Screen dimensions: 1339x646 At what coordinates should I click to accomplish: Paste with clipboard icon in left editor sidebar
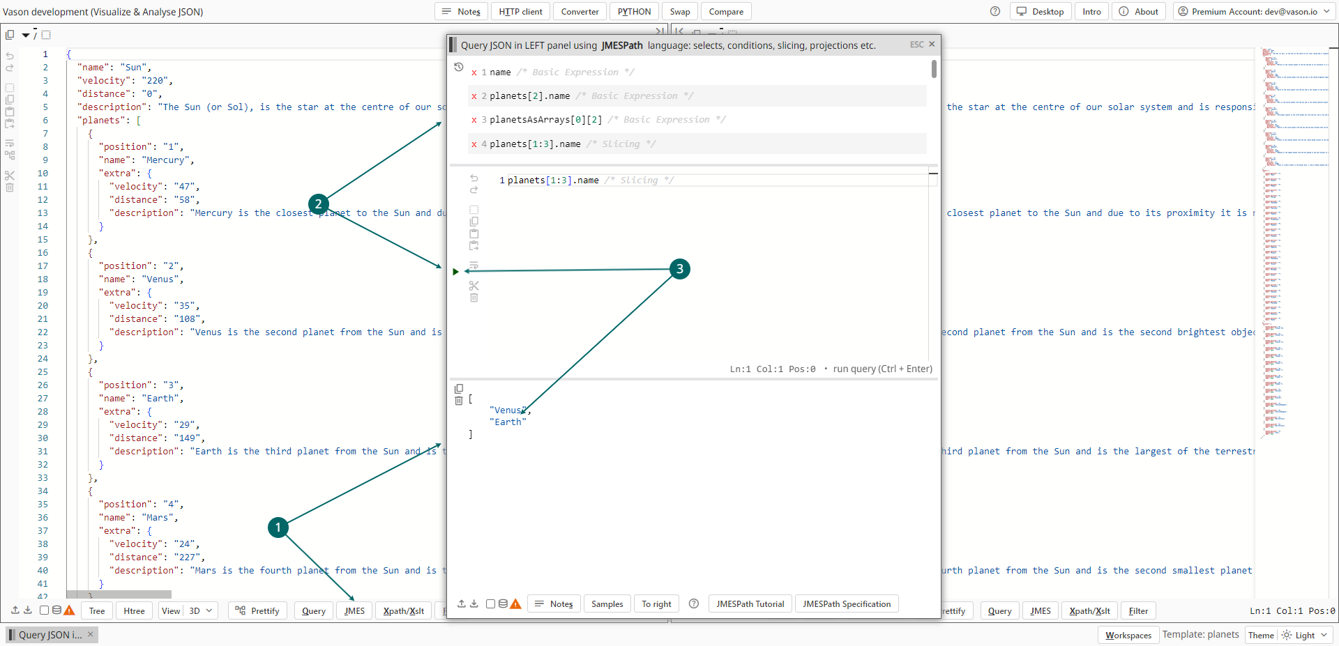click(x=10, y=111)
